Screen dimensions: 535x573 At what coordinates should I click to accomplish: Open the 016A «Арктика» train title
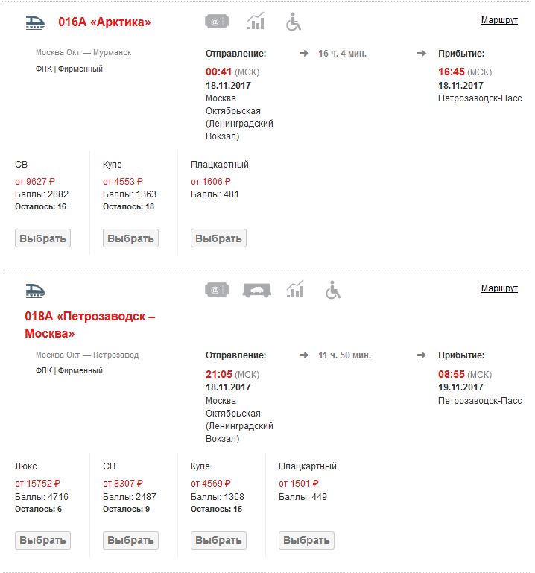pyautogui.click(x=104, y=22)
